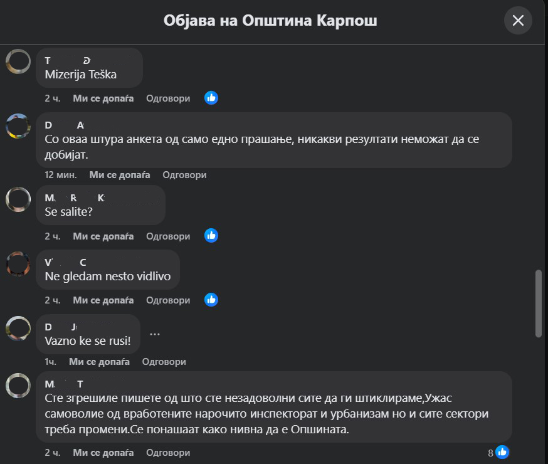Click the comments scrollbar thumb

pyautogui.click(x=539, y=303)
